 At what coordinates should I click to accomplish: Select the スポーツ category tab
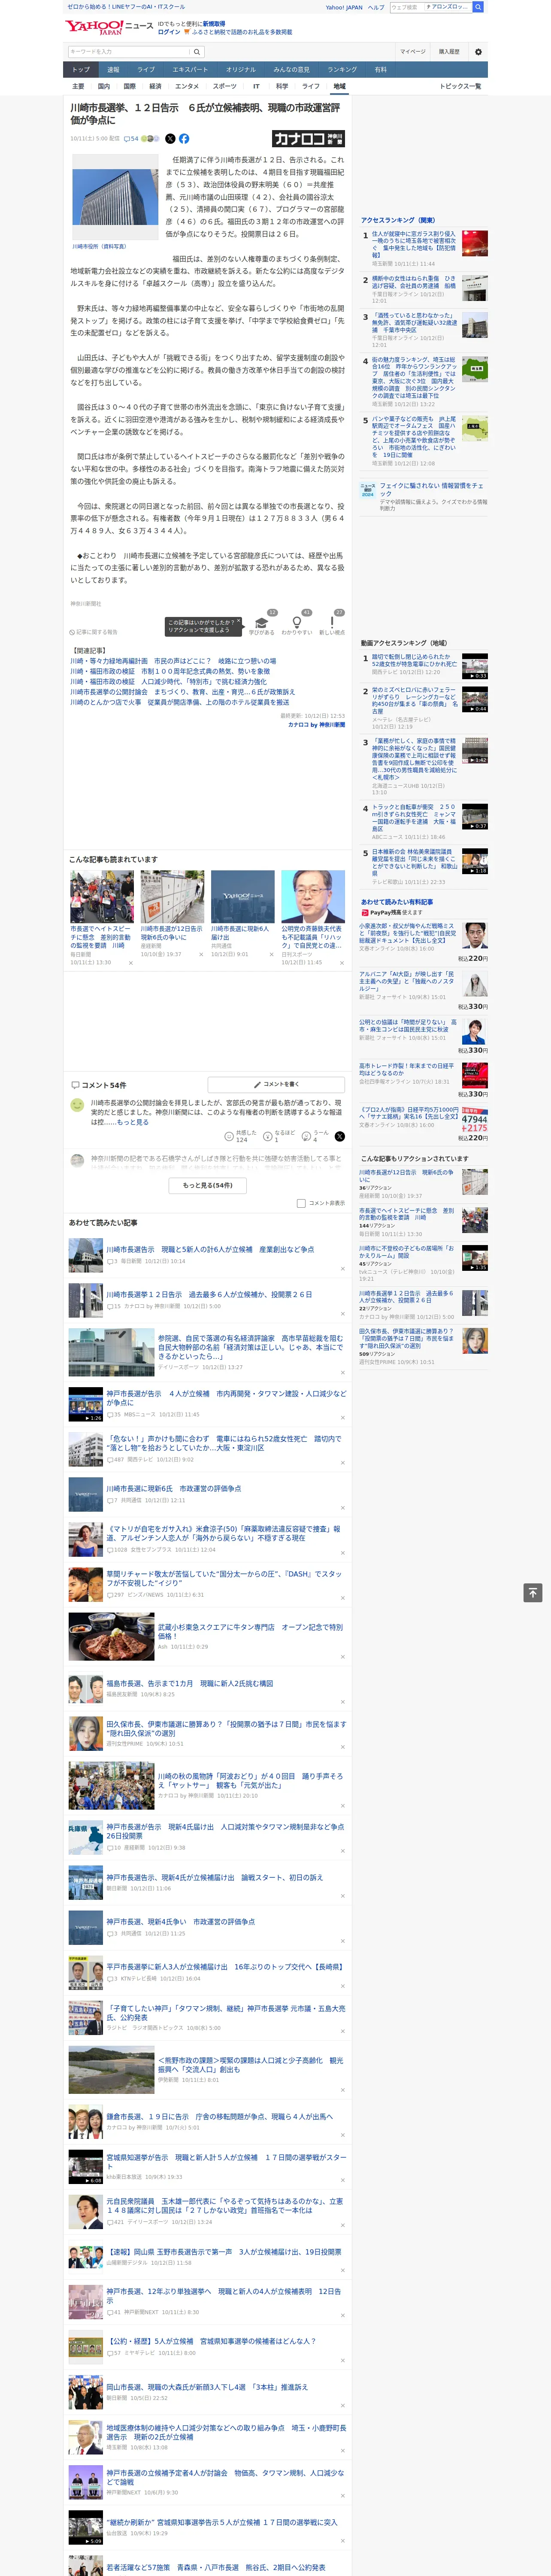[225, 86]
